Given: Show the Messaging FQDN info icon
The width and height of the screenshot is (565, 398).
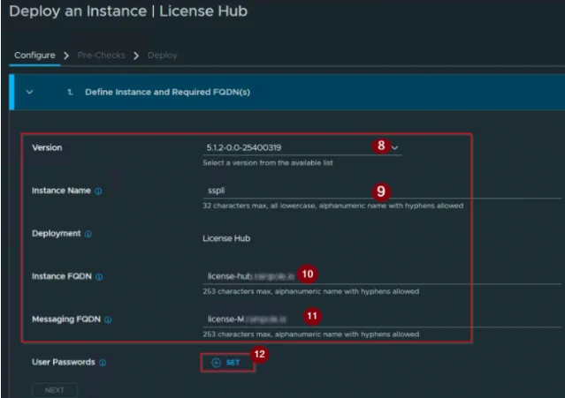Looking at the screenshot, I should [x=108, y=319].
